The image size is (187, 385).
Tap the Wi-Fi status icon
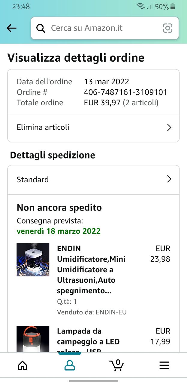coord(140,6)
